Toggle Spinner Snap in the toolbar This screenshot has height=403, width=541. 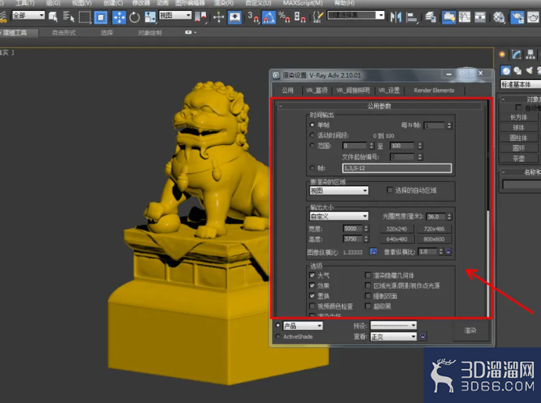(300, 16)
